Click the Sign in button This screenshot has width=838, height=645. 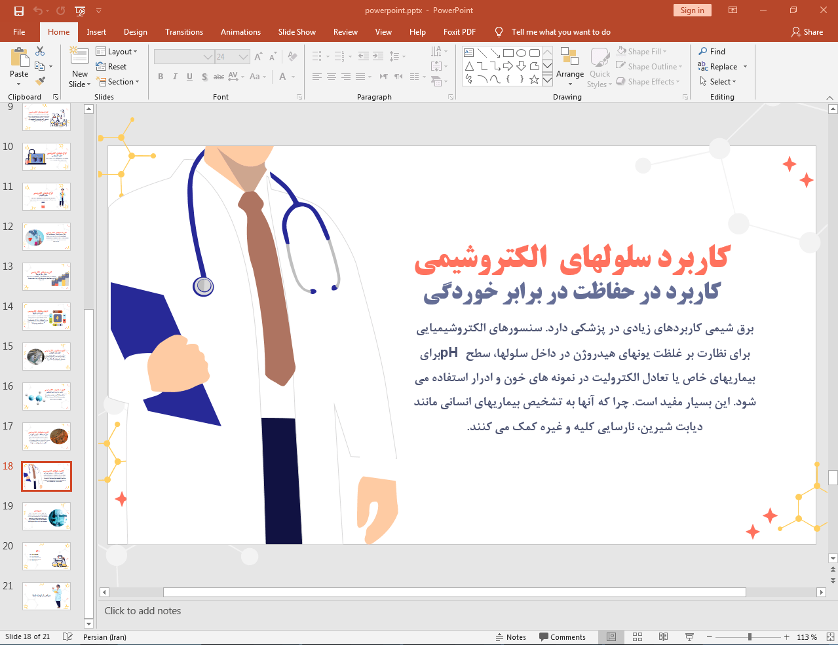[x=692, y=10]
